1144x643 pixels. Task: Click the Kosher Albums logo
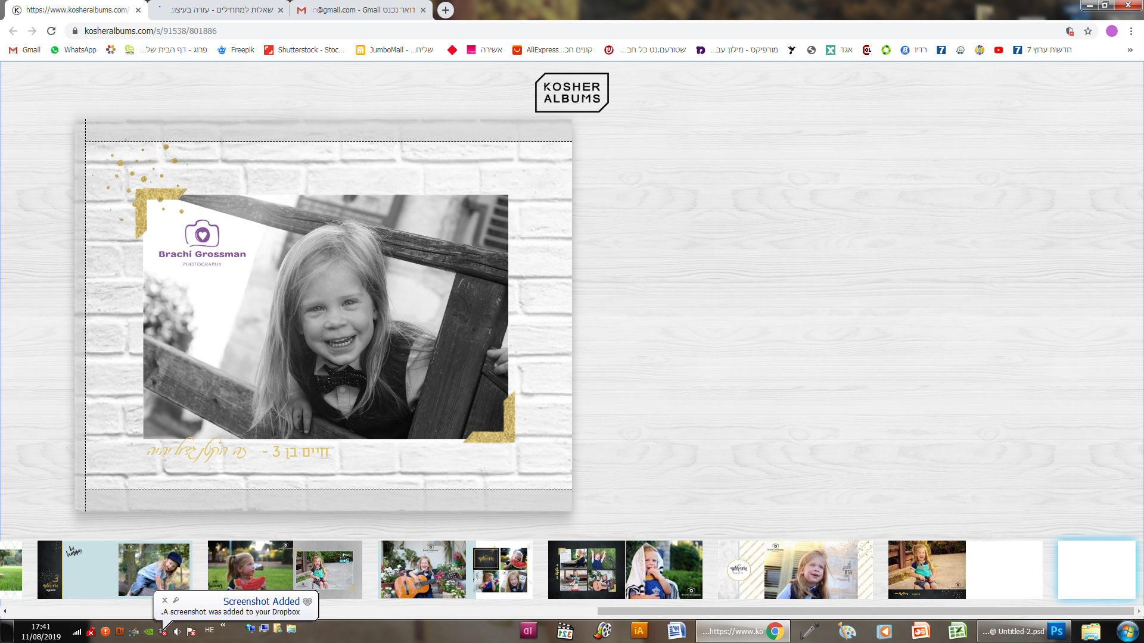point(571,92)
